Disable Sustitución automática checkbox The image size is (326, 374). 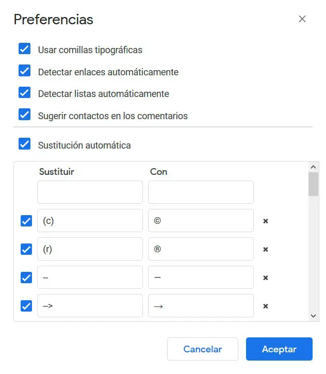24,144
